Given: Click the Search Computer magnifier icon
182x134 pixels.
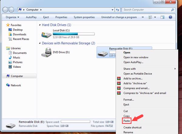Looking at the screenshot, I should tap(173, 10).
